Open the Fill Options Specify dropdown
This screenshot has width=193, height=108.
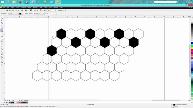(x=13, y=14)
